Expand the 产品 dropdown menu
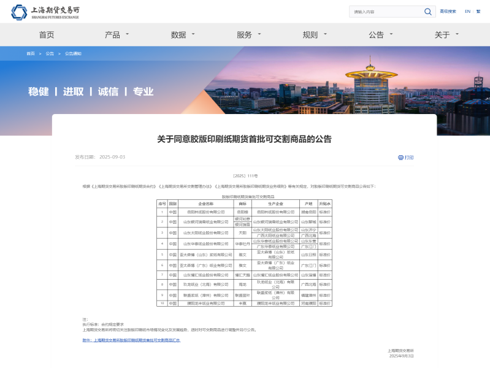Viewport: 490px width, 368px height. click(x=117, y=35)
